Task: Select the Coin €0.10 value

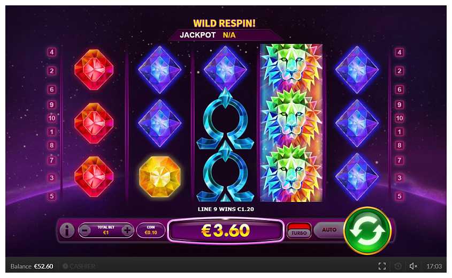Action: coord(150,230)
